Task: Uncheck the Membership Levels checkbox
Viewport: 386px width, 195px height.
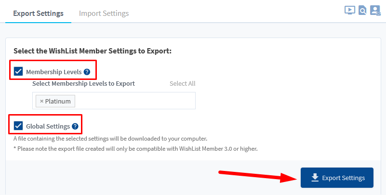Action: (18, 72)
